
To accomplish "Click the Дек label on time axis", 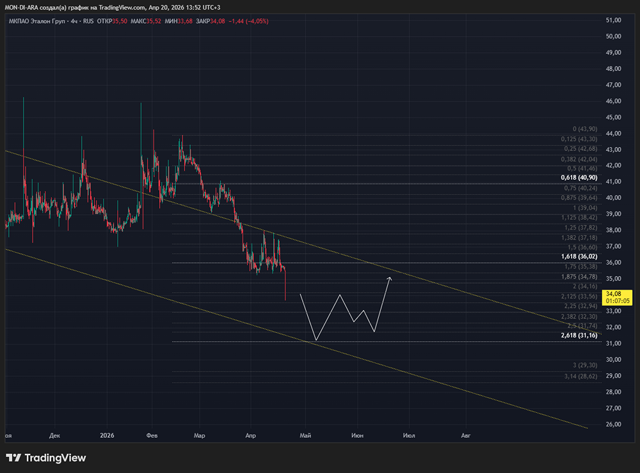I will pos(54,435).
